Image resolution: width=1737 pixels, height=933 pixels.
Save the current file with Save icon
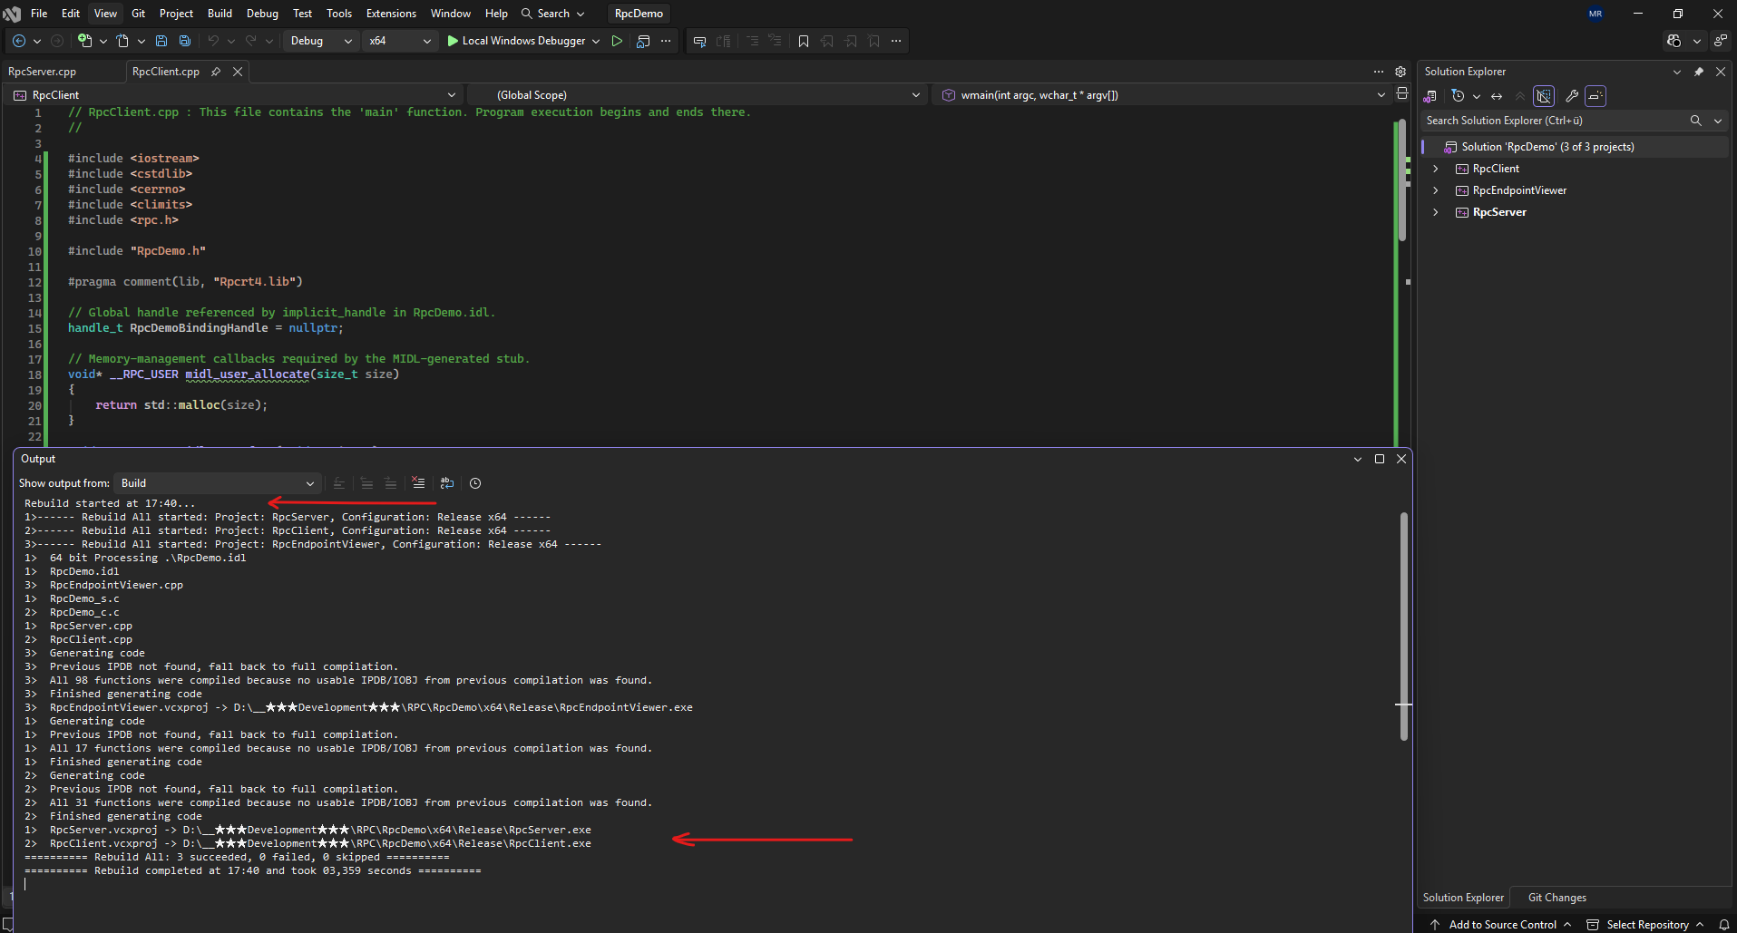pos(161,41)
